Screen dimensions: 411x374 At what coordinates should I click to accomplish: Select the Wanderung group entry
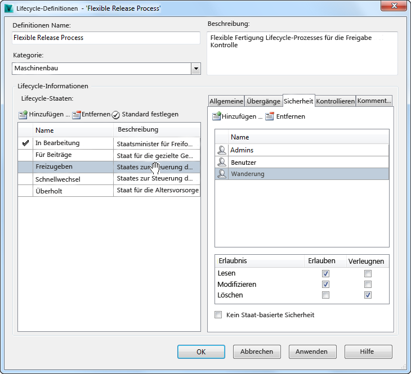[302, 174]
